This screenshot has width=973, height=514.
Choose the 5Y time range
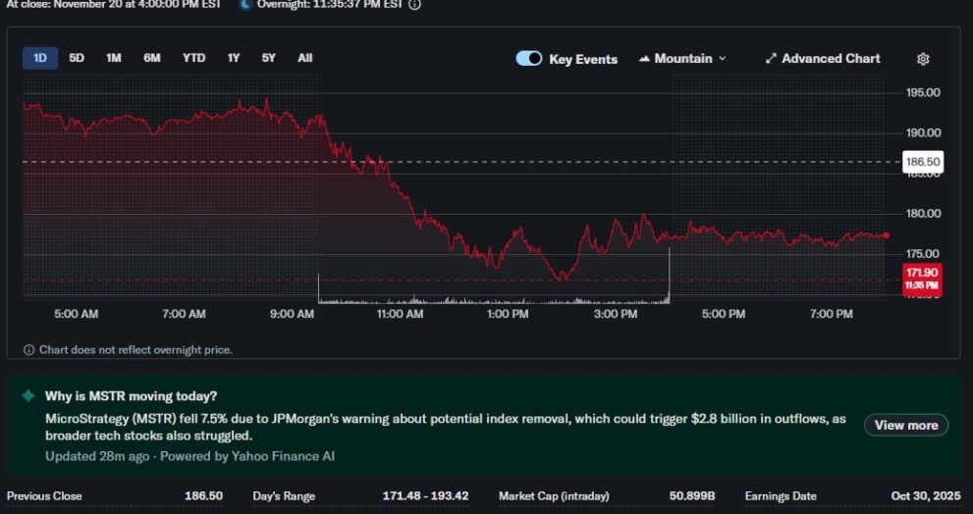coord(268,58)
